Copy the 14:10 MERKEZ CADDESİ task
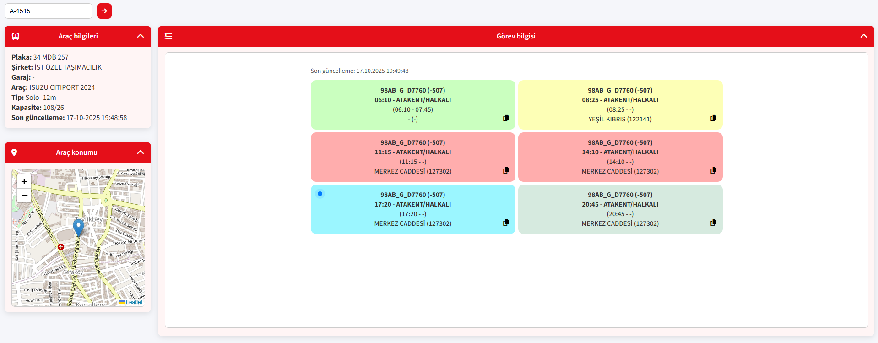 pyautogui.click(x=713, y=170)
